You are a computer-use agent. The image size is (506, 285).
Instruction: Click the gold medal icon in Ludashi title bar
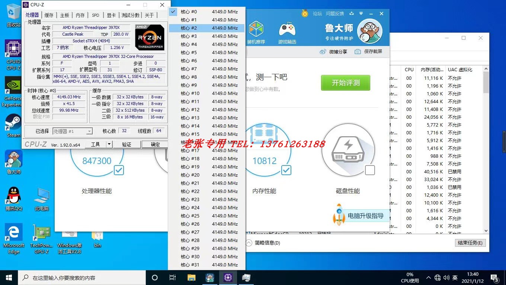305,14
